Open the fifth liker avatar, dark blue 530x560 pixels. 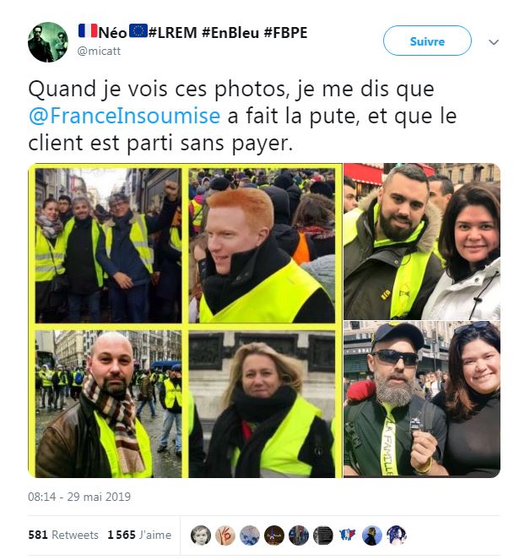[x=299, y=536]
